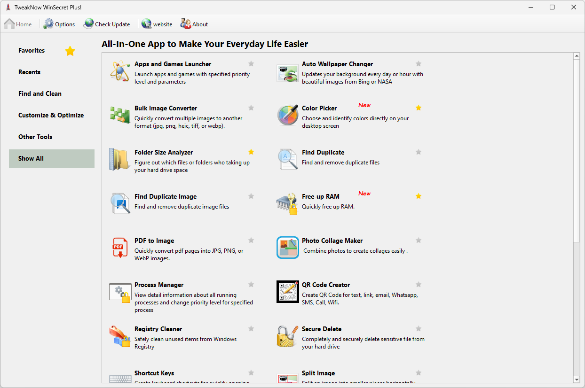This screenshot has height=388, width=585.
Task: Click the scrollbar down arrow
Action: click(577, 380)
